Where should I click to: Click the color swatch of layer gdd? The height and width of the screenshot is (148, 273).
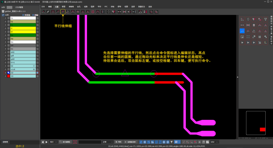(x=8, y=59)
